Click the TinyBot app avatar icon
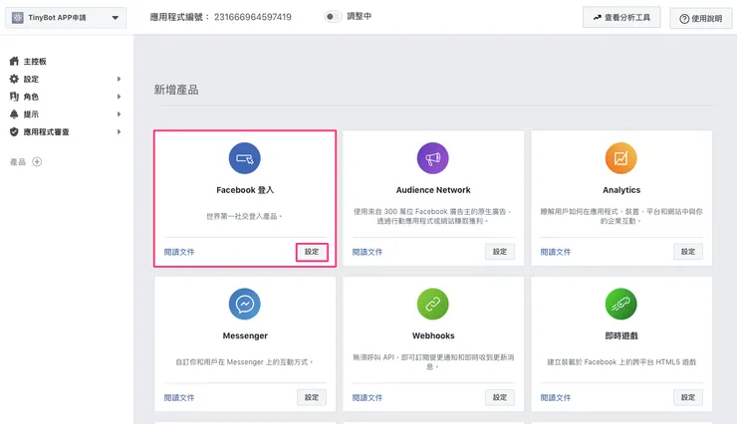Screen dimensions: 737x424 (x=17, y=18)
